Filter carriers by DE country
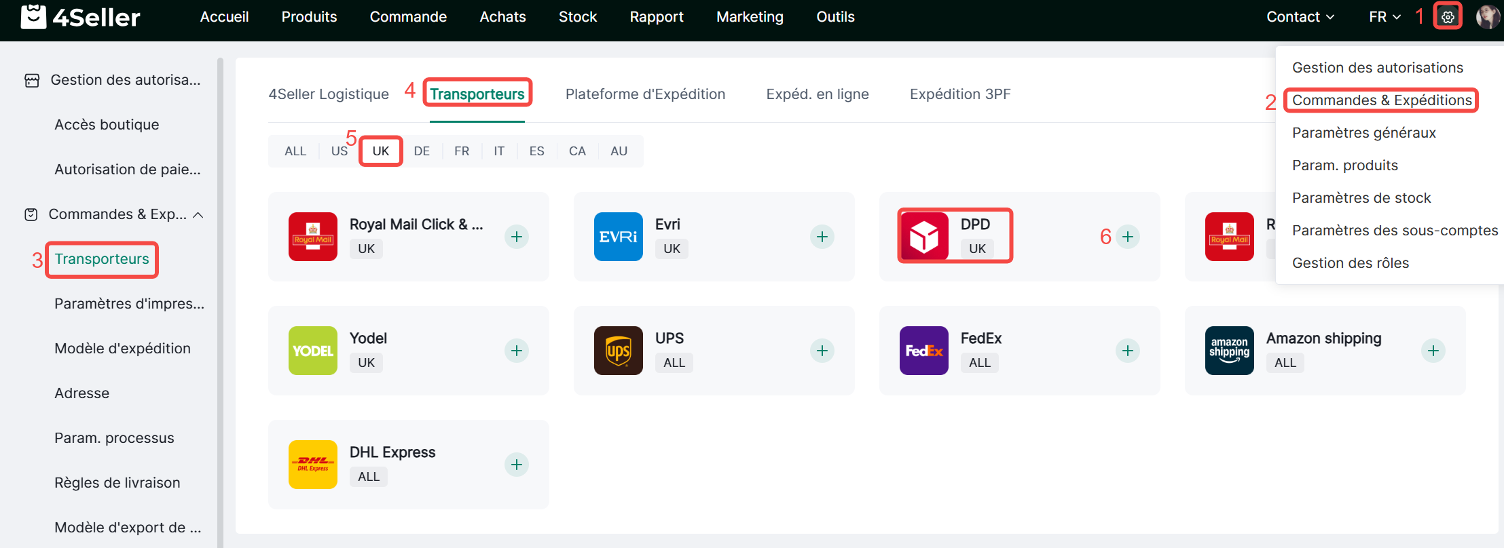Viewport: 1504px width, 548px height. pos(422,151)
